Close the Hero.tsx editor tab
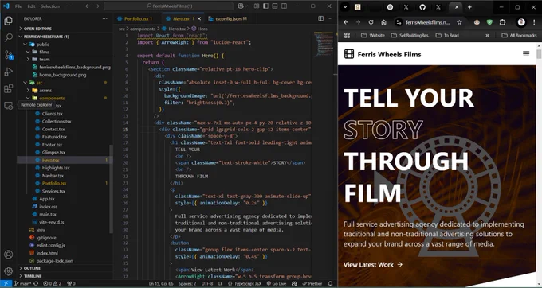 pos(199,18)
